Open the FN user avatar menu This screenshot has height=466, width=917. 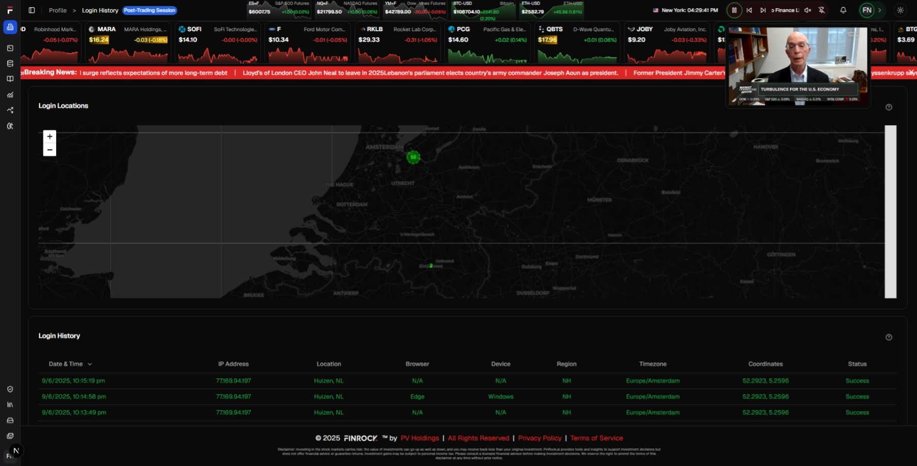[867, 10]
